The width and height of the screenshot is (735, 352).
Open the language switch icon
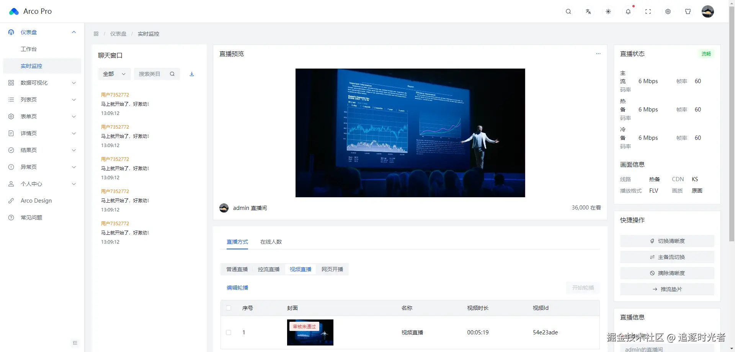click(588, 11)
